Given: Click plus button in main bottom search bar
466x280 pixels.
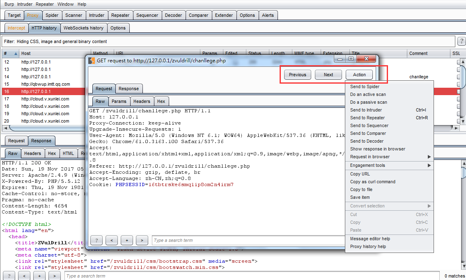Looking at the screenshot, I should (39, 276).
